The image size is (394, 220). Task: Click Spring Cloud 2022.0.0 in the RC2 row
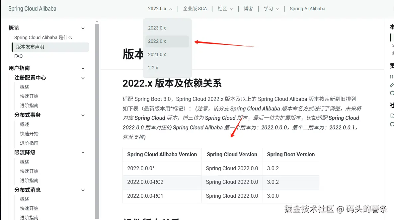point(232,182)
